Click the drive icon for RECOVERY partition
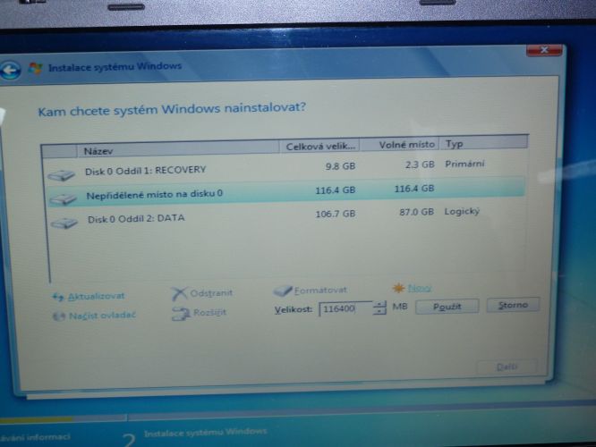 (x=61, y=175)
